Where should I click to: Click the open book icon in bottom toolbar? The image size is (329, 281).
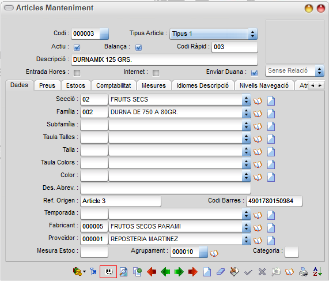coord(289,272)
